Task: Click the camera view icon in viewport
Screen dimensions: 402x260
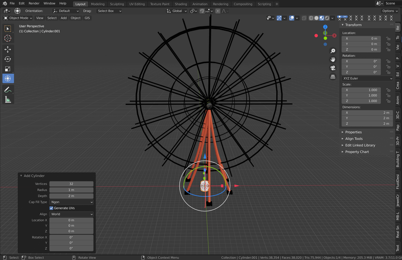Action: [x=333, y=68]
